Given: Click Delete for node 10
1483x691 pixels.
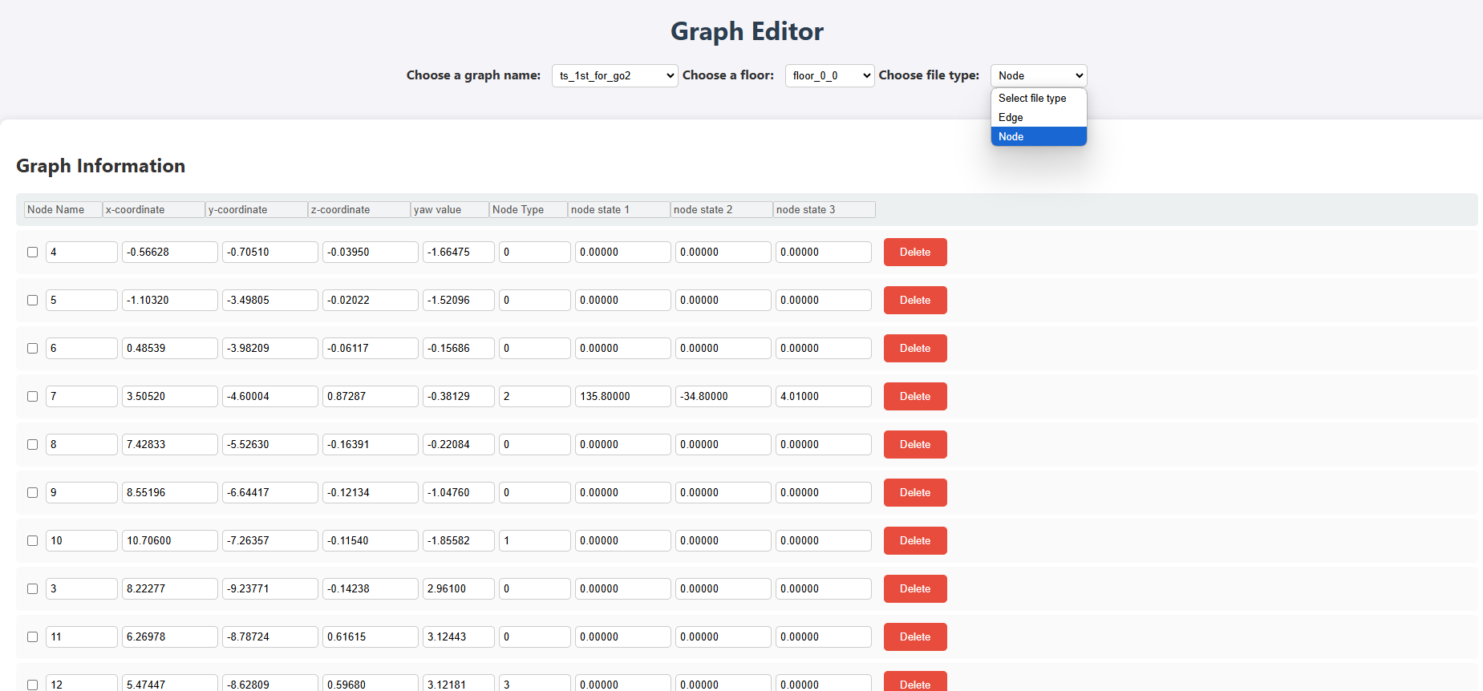Looking at the screenshot, I should [915, 540].
